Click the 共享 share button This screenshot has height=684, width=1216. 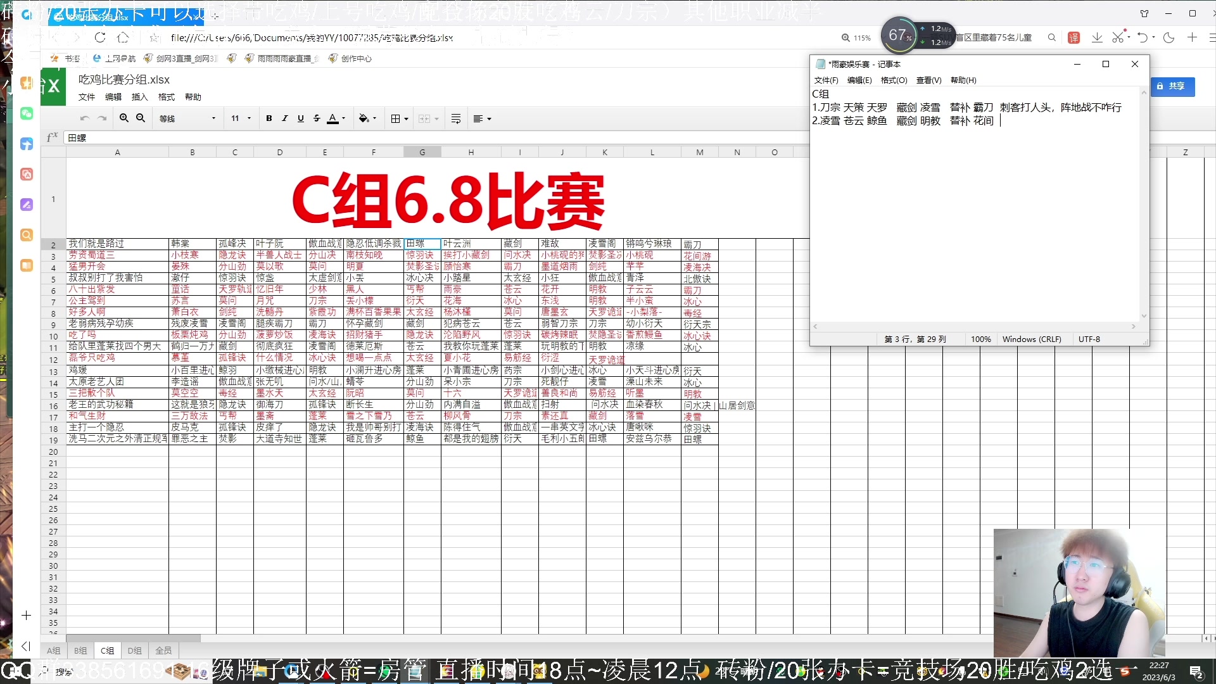click(x=1172, y=86)
